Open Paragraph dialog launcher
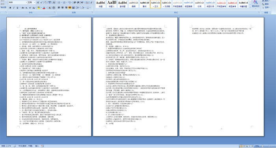Viewport: 276px width, 148px height. pyautogui.click(x=92, y=12)
